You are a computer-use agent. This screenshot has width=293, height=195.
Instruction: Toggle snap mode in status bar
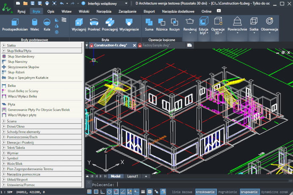pyautogui.click(x=89, y=192)
